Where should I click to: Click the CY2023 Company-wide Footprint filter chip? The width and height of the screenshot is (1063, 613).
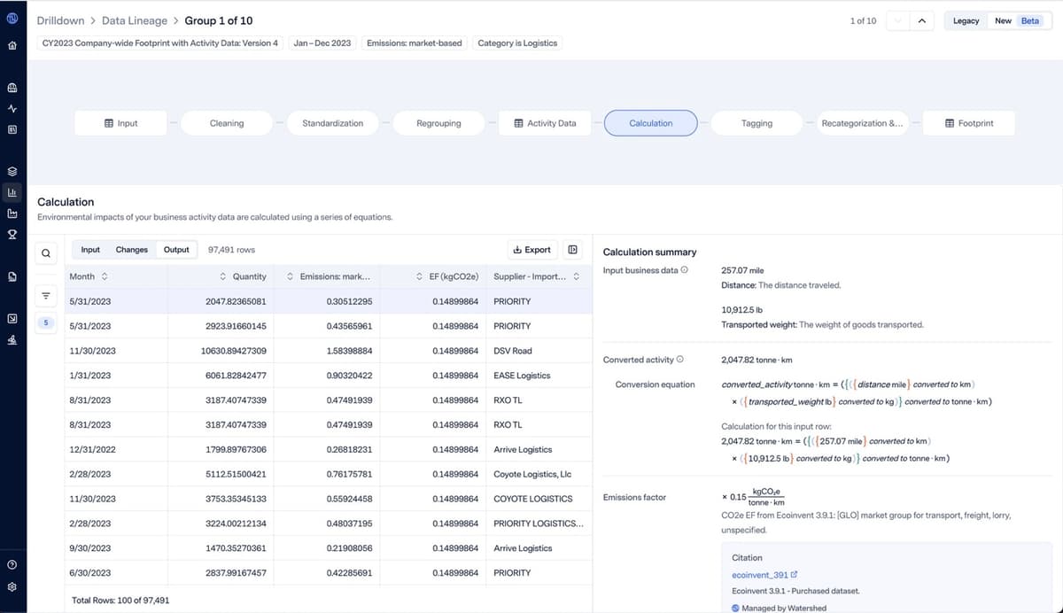160,43
